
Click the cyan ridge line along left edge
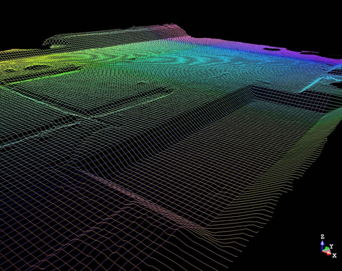39,134
